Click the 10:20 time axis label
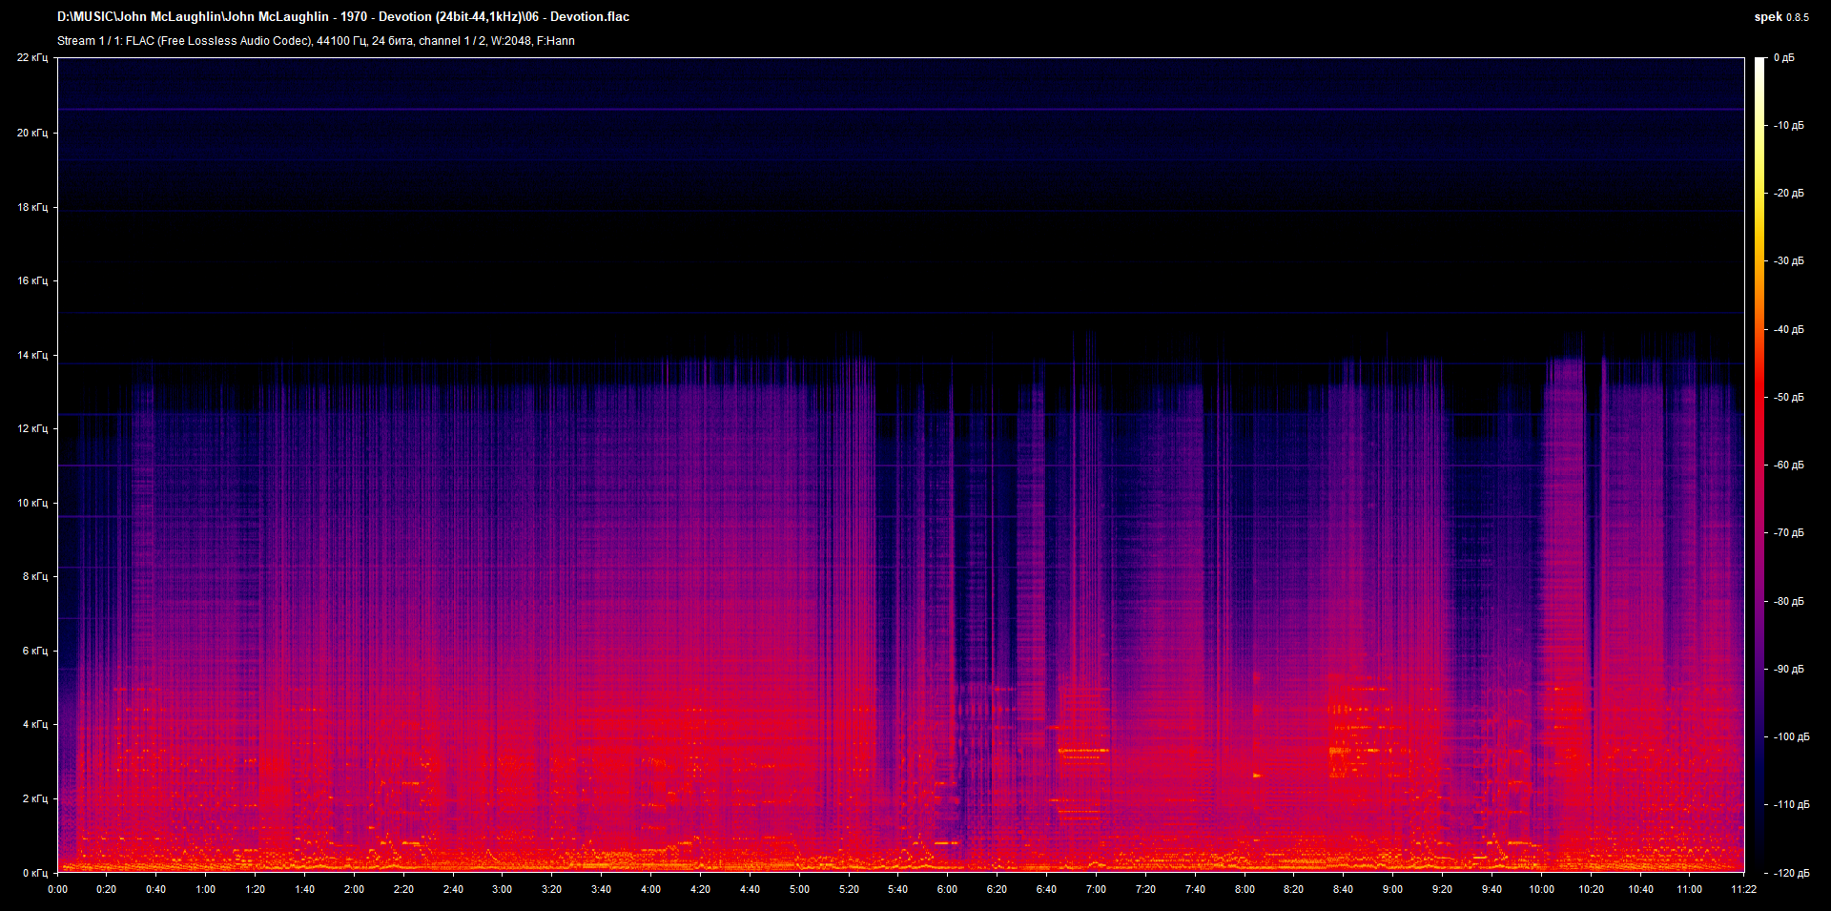Screen dimensions: 1831x911 pyautogui.click(x=1591, y=889)
